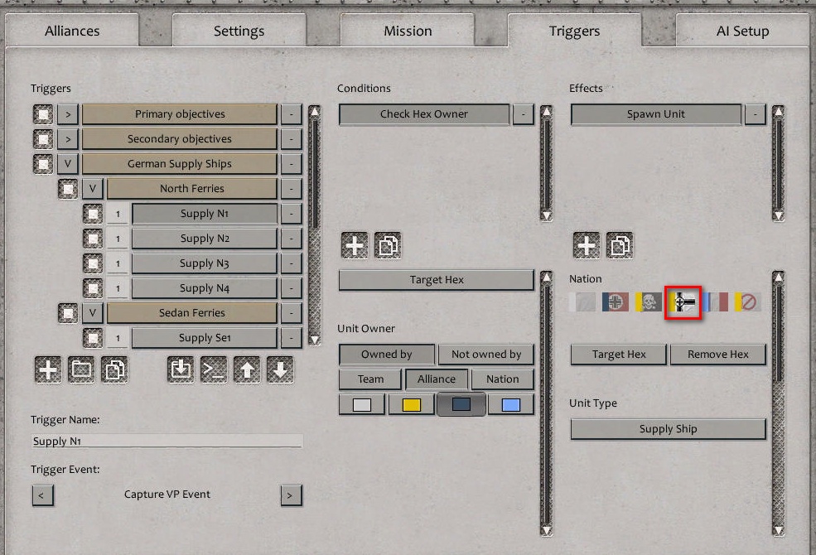Create a trigger folder group
Viewport: 816px width, 555px height.
click(80, 370)
